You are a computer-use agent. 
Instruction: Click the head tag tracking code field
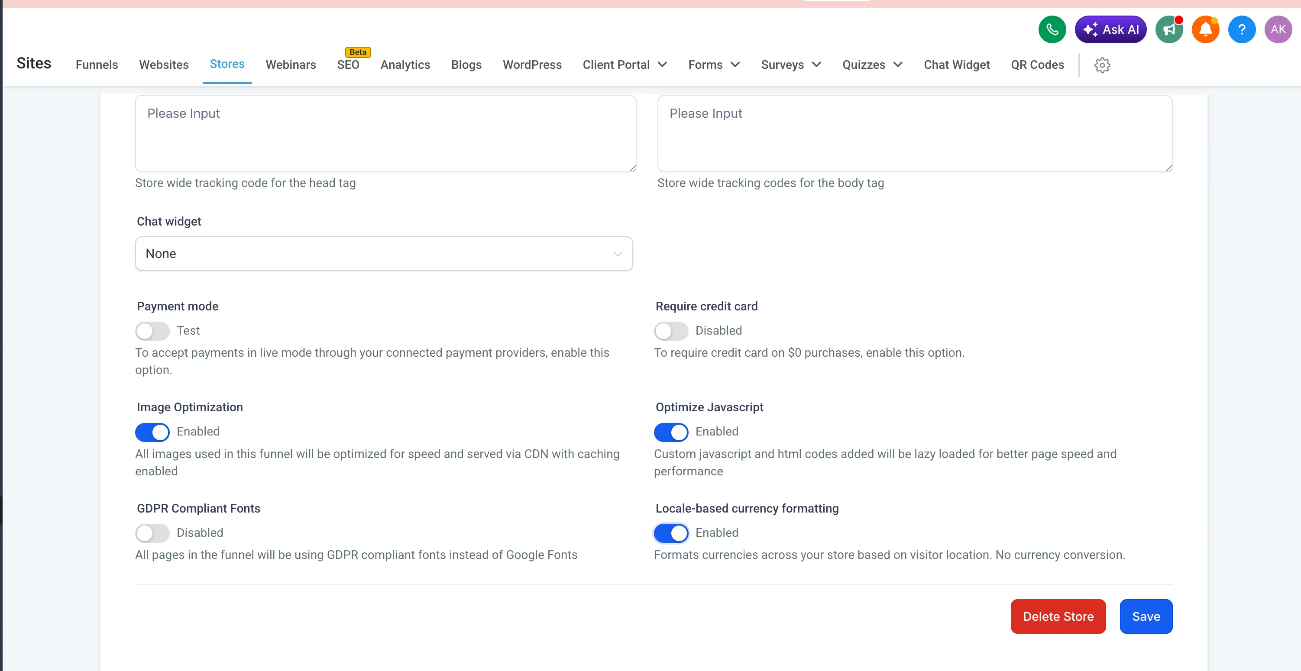(x=385, y=134)
